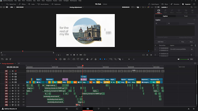The width and height of the screenshot is (198, 111).
Task: Go to Next caption
Action: click(x=191, y=42)
